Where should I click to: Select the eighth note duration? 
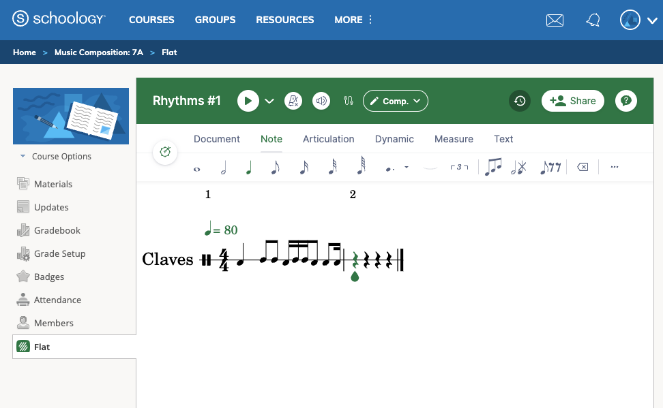click(276, 167)
